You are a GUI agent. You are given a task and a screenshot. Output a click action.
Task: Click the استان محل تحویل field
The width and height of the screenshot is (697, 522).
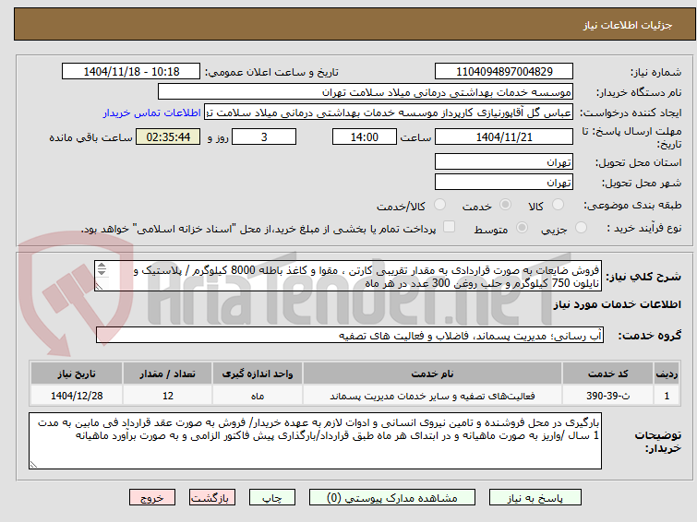click(504, 162)
